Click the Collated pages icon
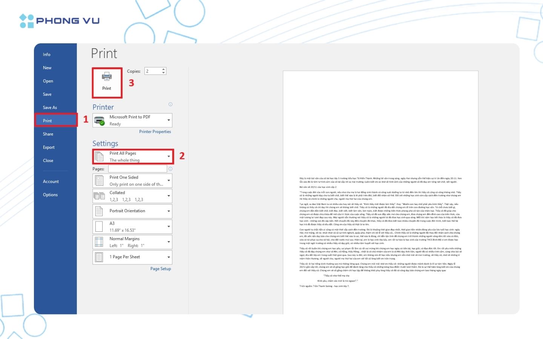Viewport: 543px width, 339px height. (x=100, y=196)
